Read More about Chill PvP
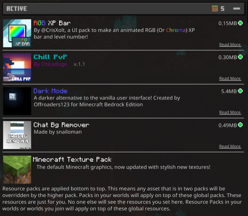This screenshot has width=248, height=216. [230, 78]
